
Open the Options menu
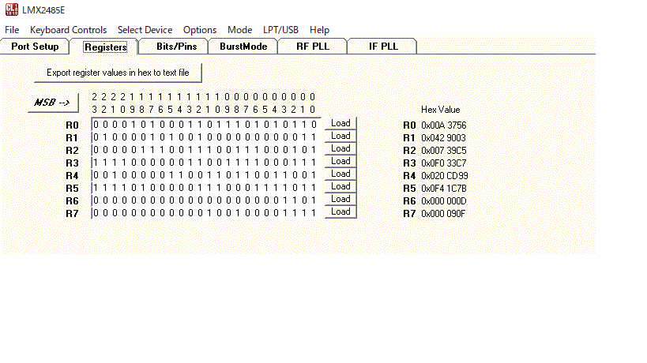200,30
